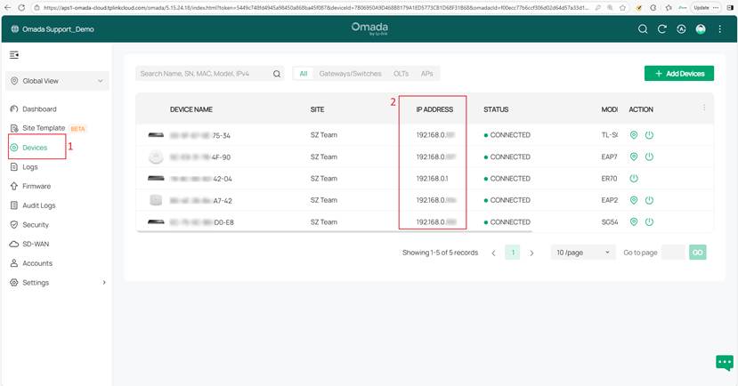
Task: Click the Go to page input field
Action: pyautogui.click(x=673, y=253)
